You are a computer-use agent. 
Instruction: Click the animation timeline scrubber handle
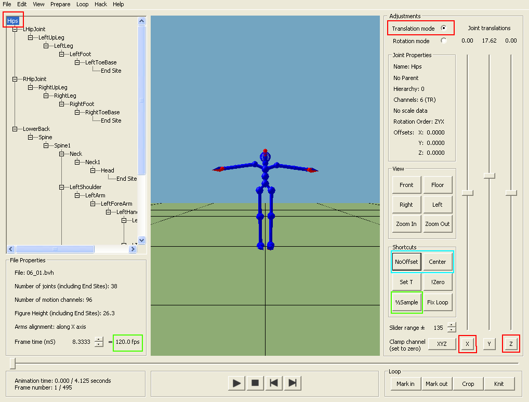pos(13,363)
